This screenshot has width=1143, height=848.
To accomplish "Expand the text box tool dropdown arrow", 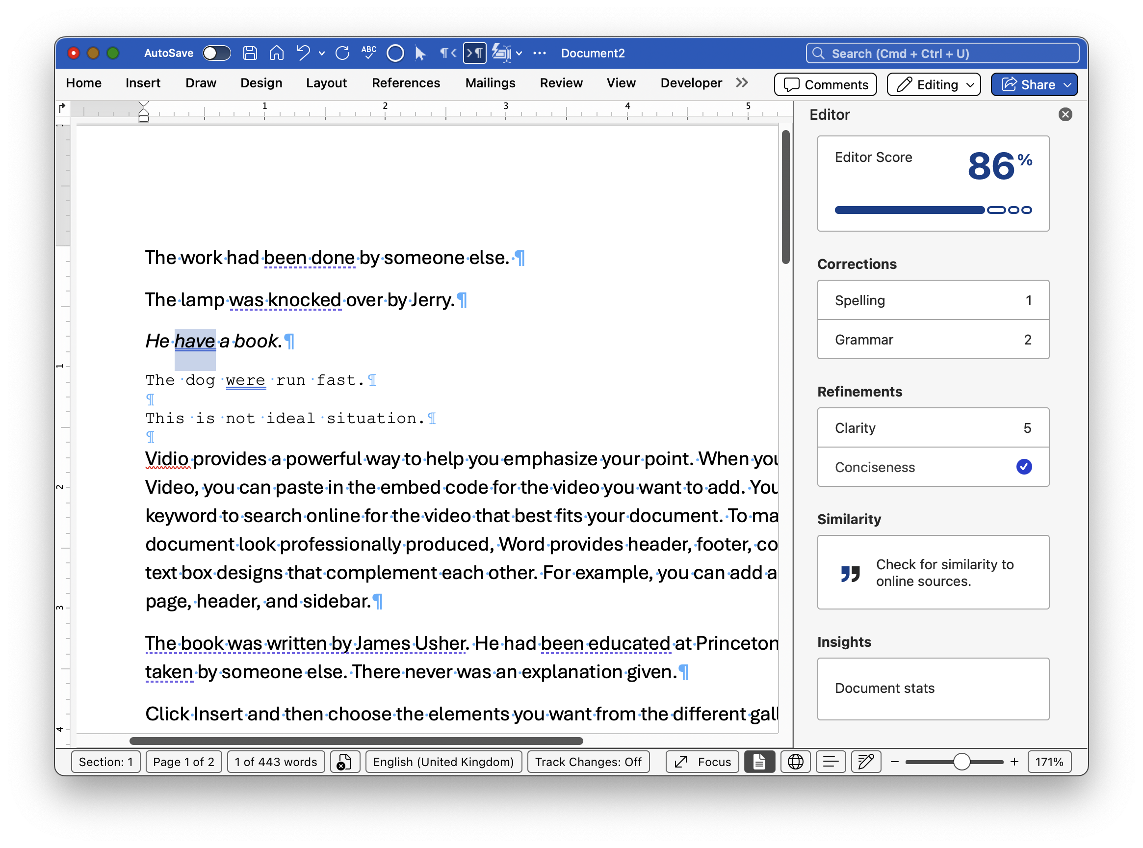I will [519, 53].
